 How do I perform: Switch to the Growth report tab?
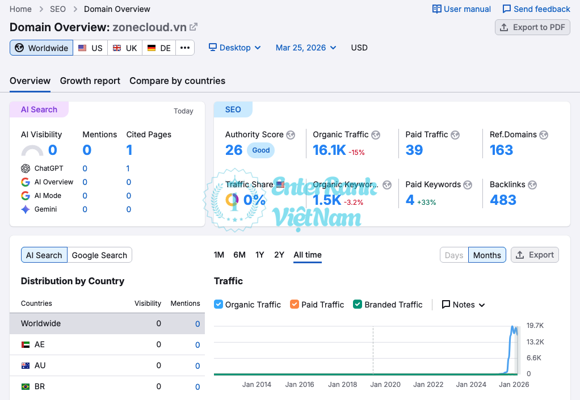[x=90, y=81]
